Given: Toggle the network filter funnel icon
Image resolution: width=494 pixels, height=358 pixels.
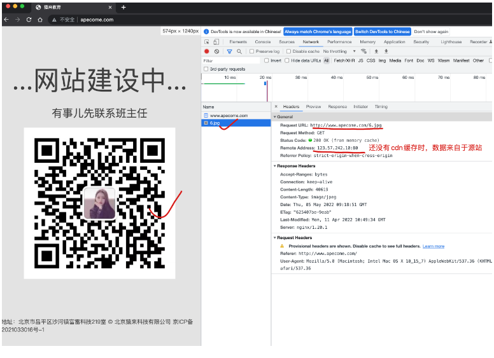Looking at the screenshot, I should pyautogui.click(x=229, y=52).
